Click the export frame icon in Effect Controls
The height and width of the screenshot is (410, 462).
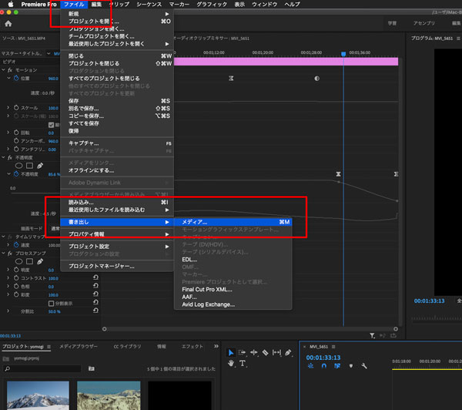tap(393, 336)
